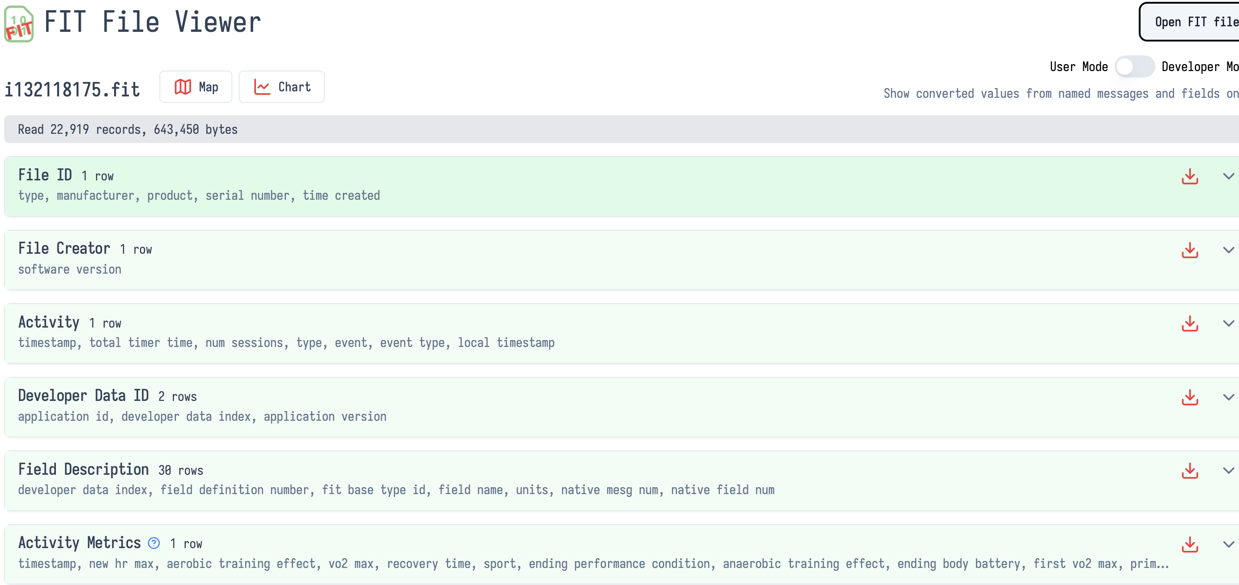This screenshot has width=1239, height=585.
Task: Download the Activity section data
Action: (x=1190, y=323)
